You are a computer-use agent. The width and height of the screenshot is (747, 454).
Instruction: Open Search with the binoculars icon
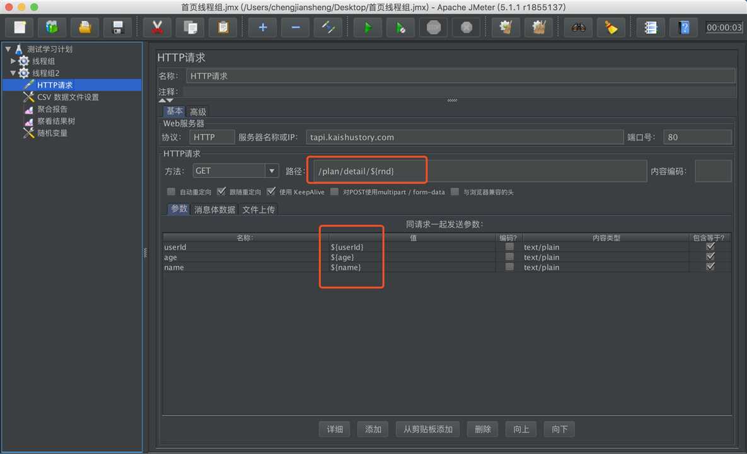[x=578, y=27]
